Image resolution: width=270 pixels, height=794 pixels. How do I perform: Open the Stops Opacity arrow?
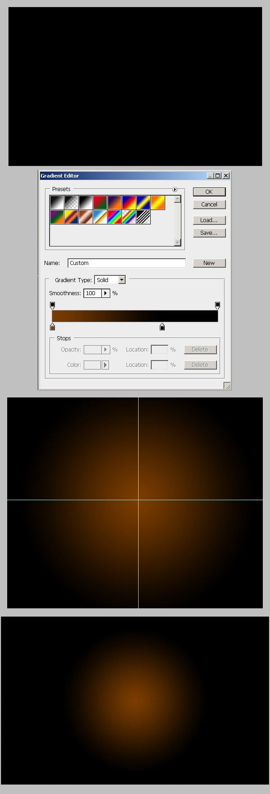106,349
